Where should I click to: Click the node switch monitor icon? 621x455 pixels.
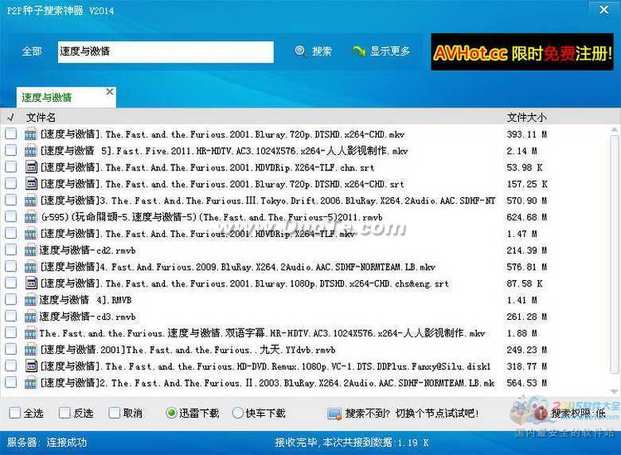334,414
